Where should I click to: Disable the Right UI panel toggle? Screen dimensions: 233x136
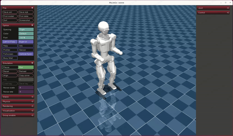tap(26, 42)
